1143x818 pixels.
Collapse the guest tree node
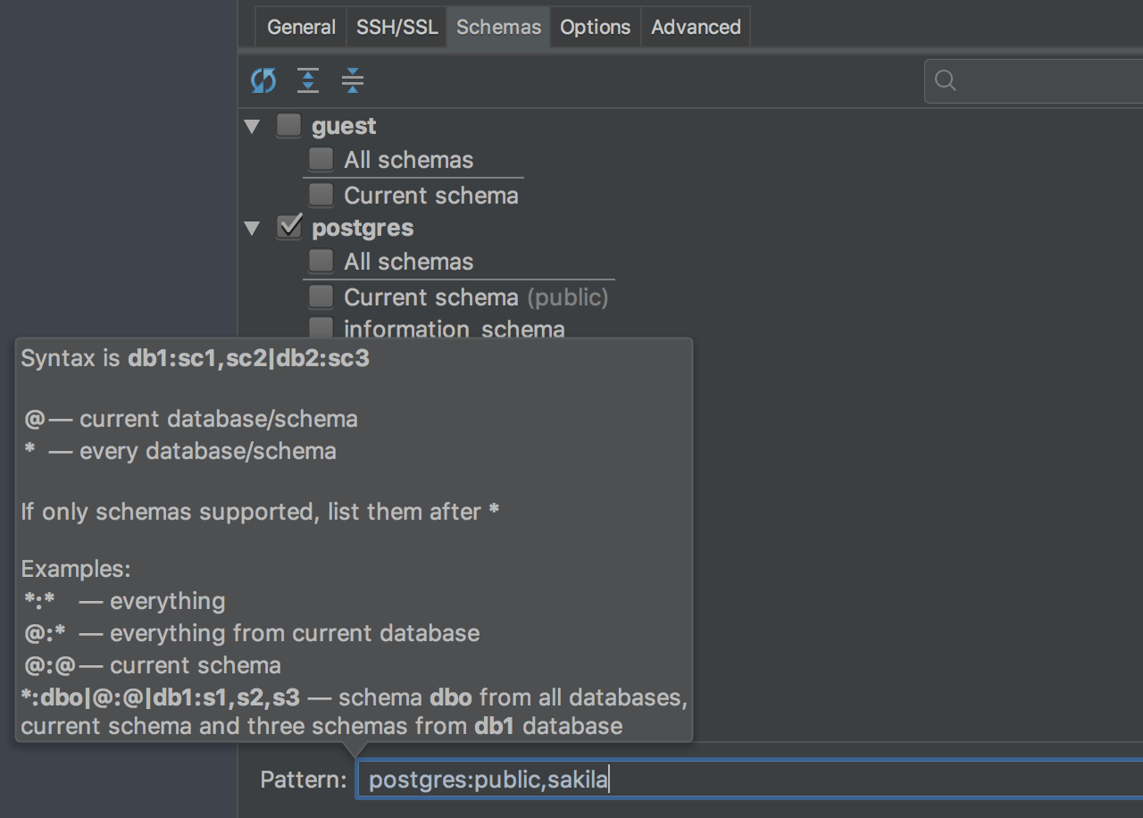pos(253,127)
